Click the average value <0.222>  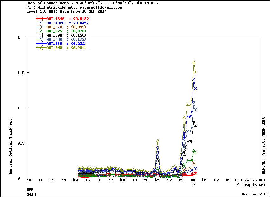pyautogui.click(x=79, y=44)
